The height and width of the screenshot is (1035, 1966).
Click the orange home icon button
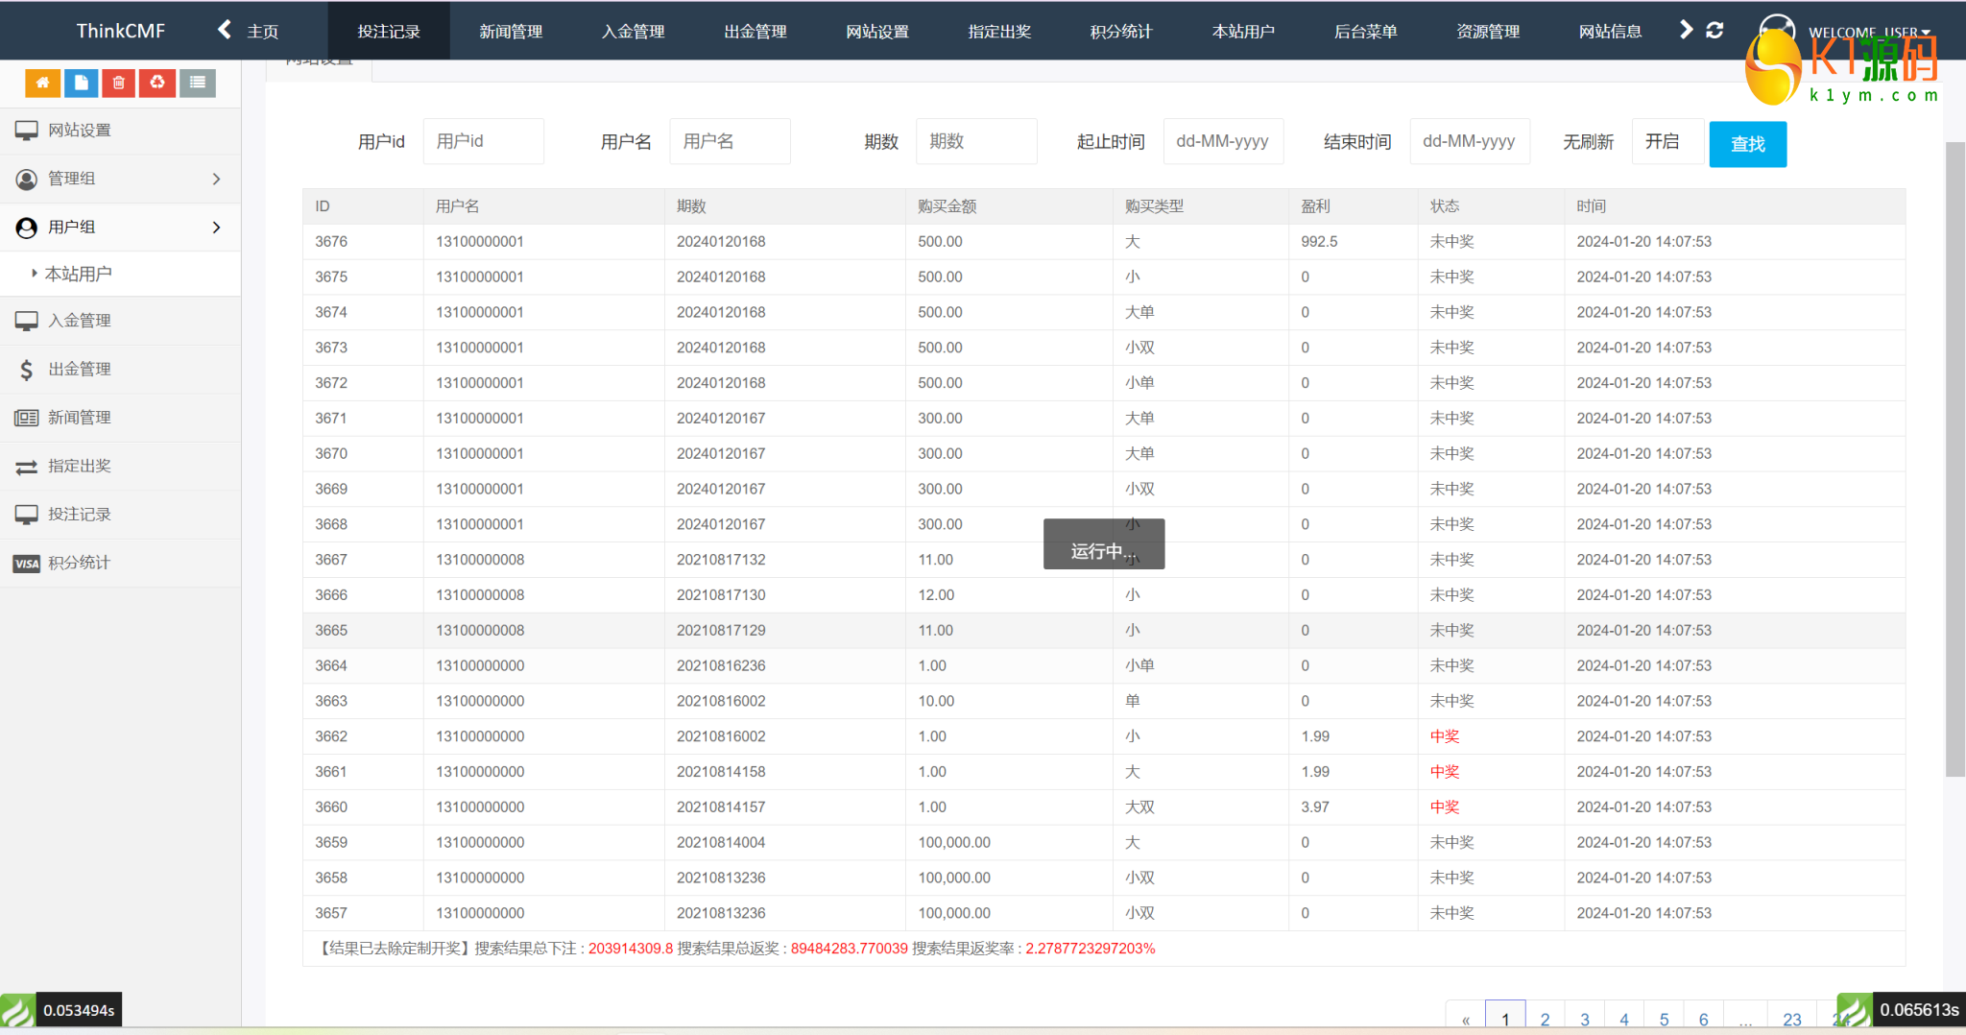point(42,84)
